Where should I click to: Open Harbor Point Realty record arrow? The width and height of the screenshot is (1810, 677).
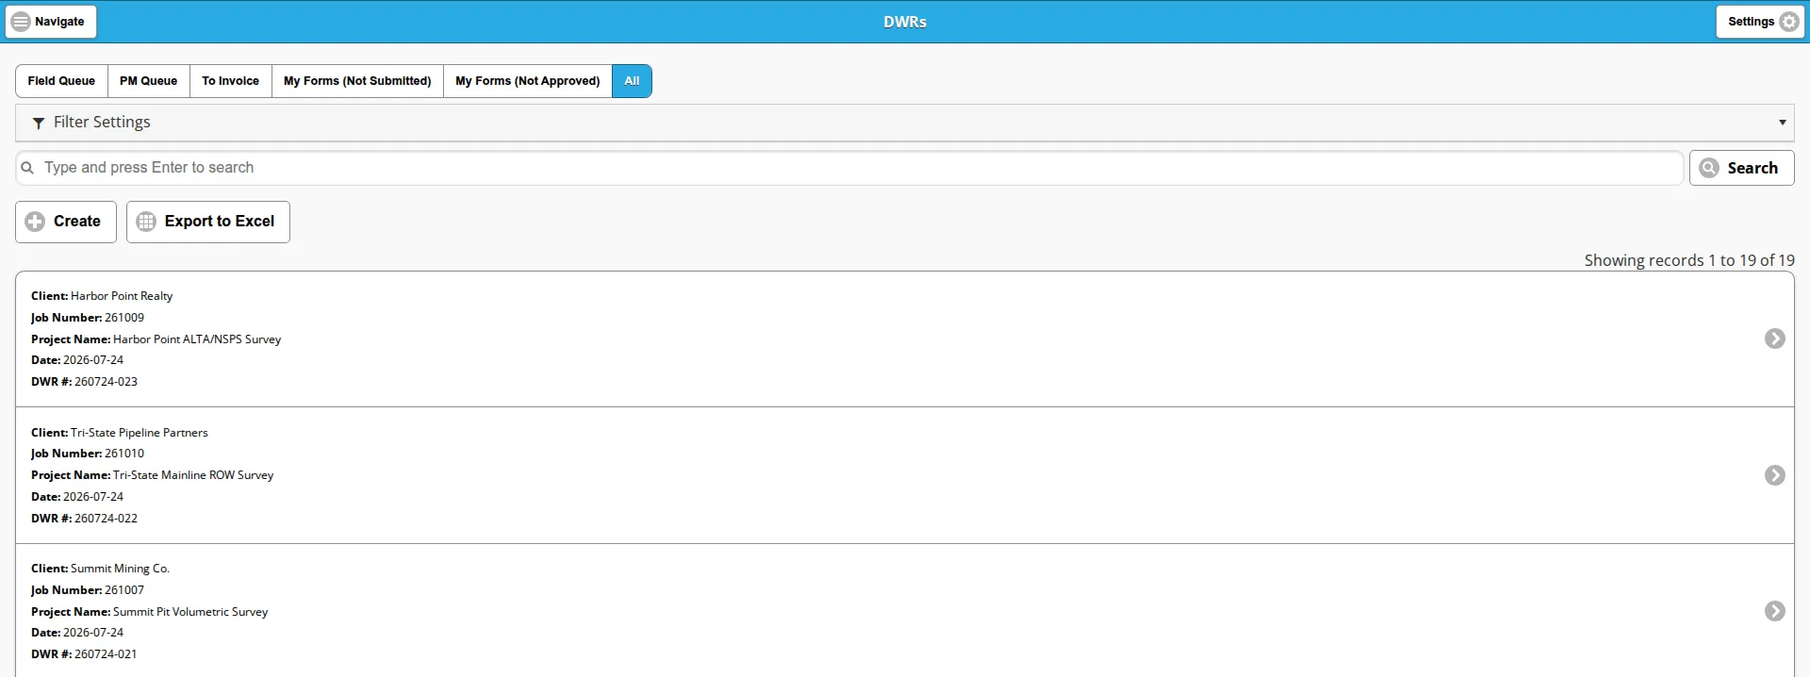coord(1775,338)
